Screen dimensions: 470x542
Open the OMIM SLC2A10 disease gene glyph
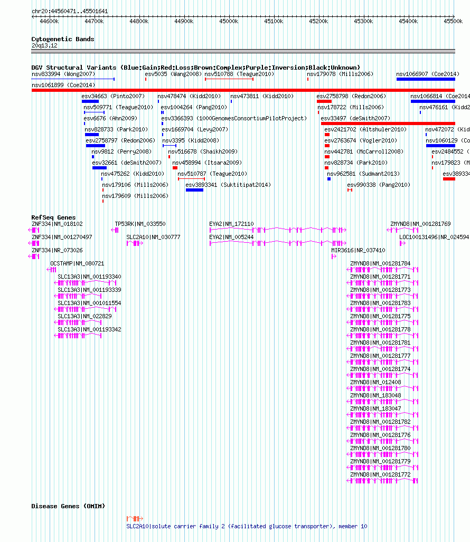coord(135,518)
